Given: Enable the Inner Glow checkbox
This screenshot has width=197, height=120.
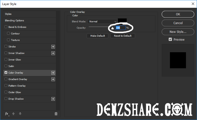Looking at the screenshot, I should click(x=6, y=59).
